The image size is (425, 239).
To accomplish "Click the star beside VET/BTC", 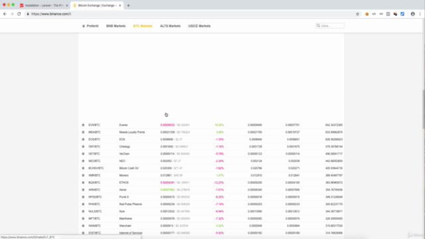I will point(83,153).
